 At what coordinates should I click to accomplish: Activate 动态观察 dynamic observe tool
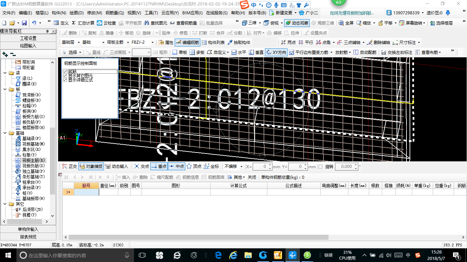pyautogui.click(x=297, y=23)
